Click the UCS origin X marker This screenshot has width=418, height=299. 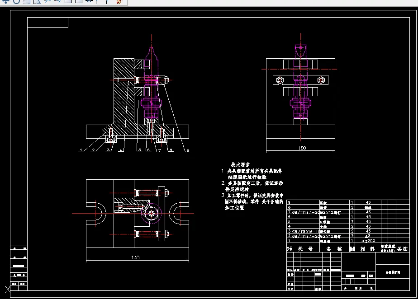pos(7,290)
